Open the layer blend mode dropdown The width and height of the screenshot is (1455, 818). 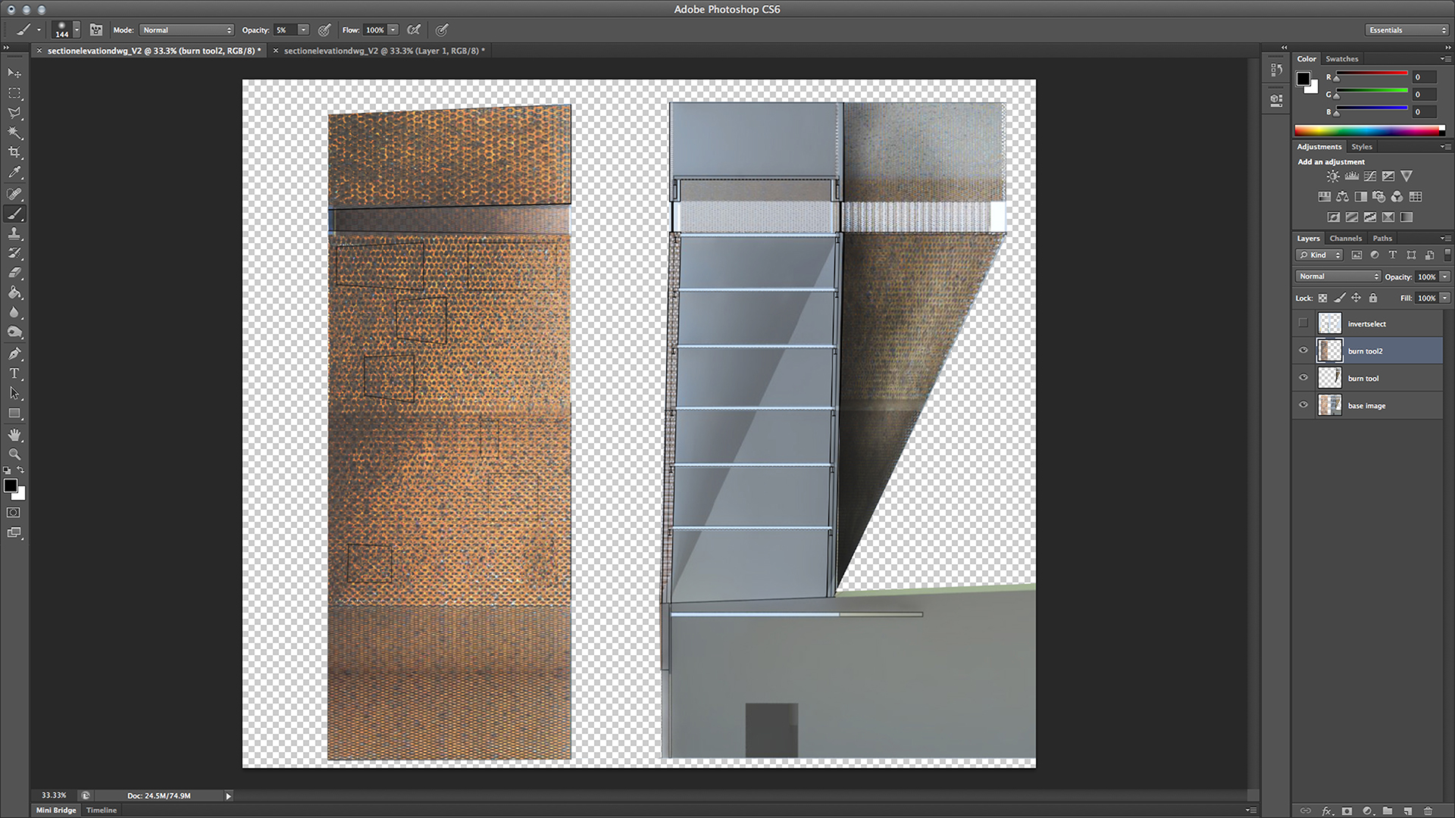[1338, 276]
